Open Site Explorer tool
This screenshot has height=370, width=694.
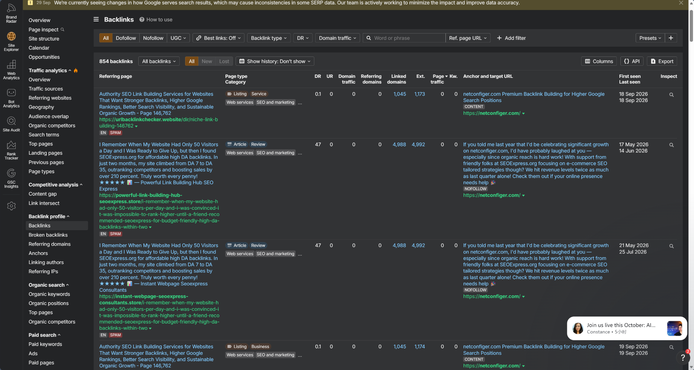pos(11,42)
